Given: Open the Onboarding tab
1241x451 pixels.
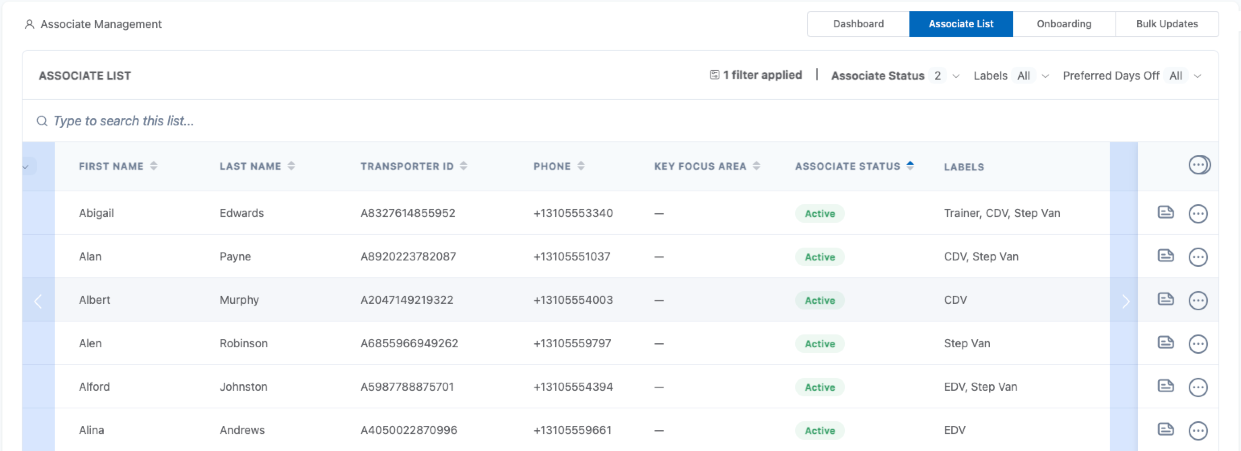Looking at the screenshot, I should point(1064,24).
